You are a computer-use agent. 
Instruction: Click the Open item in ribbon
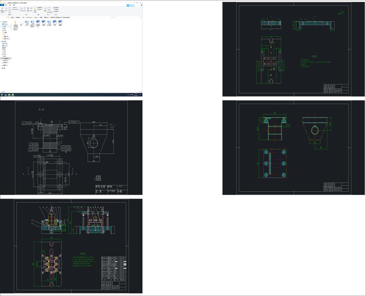coord(49,8)
